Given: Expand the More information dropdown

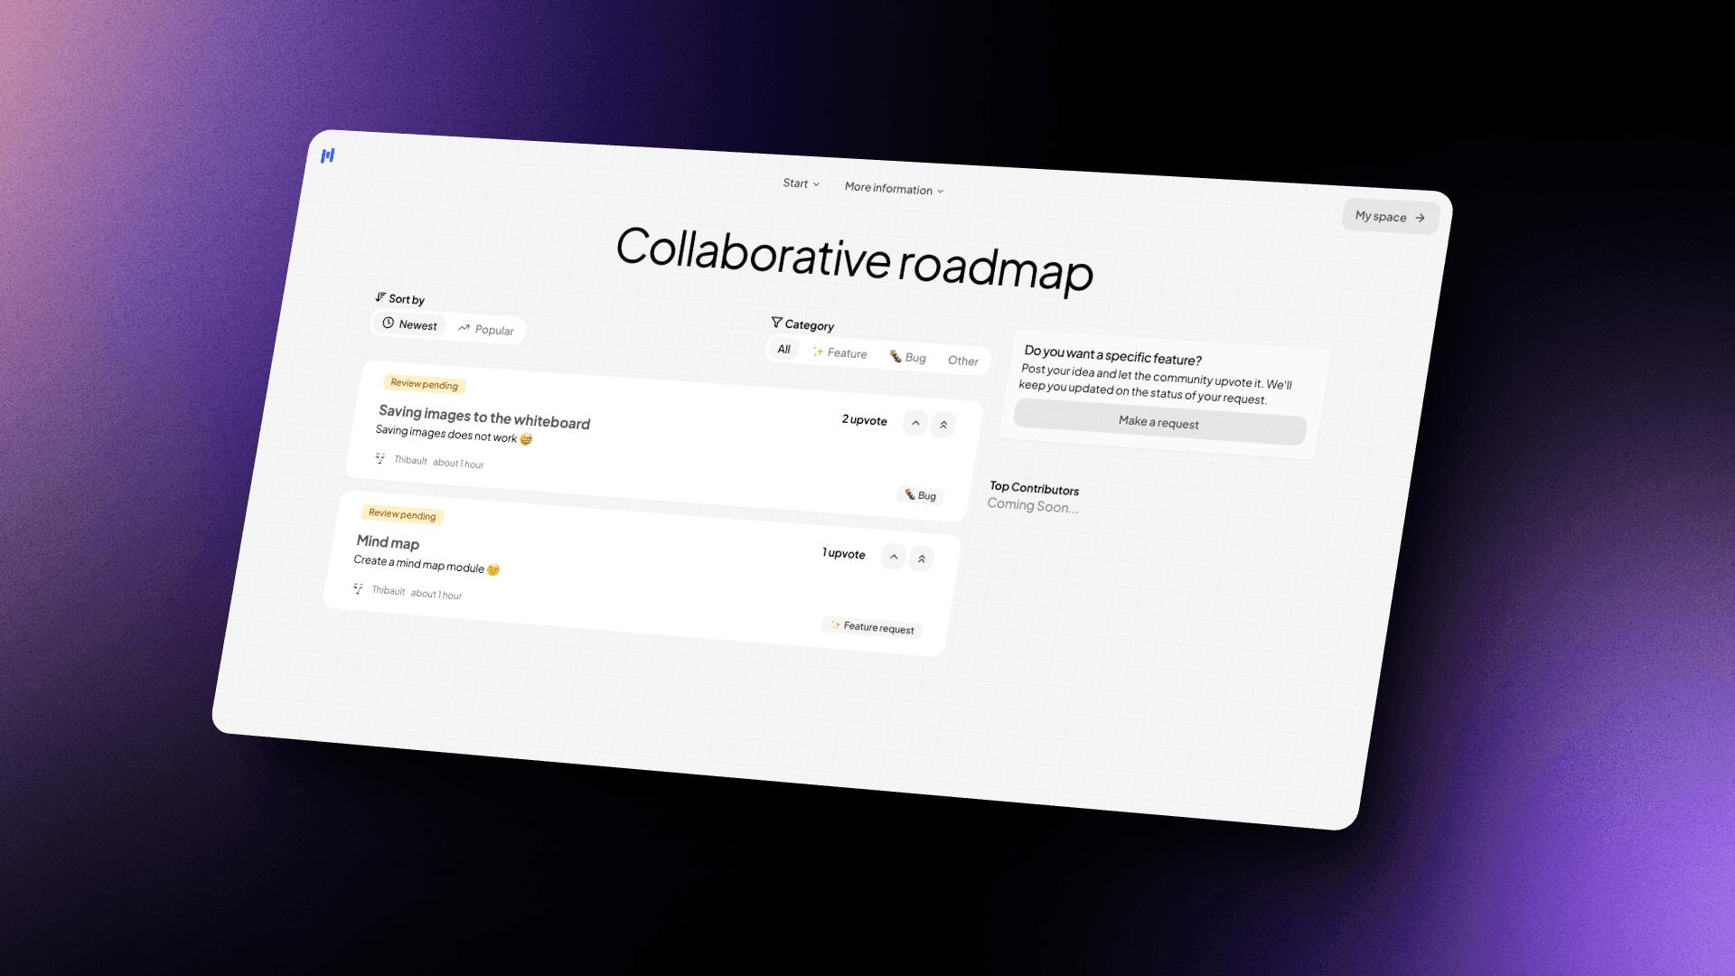Looking at the screenshot, I should [x=894, y=188].
